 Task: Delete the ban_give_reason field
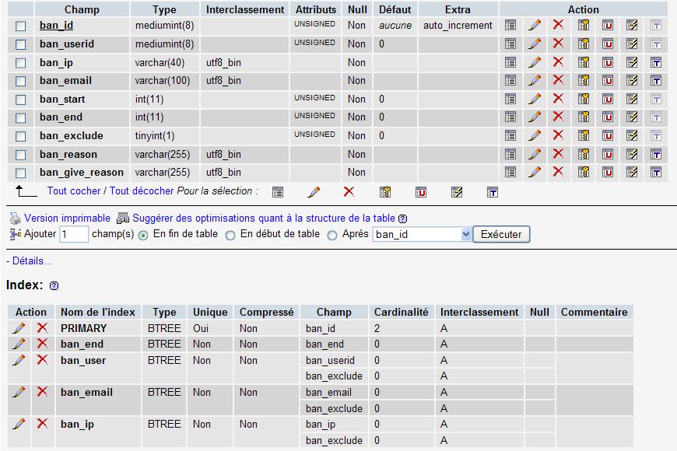coord(558,172)
